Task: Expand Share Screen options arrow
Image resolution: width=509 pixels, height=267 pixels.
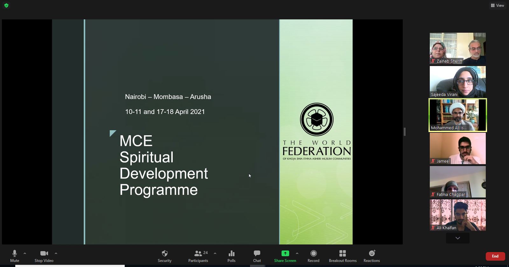Action: coord(297,253)
